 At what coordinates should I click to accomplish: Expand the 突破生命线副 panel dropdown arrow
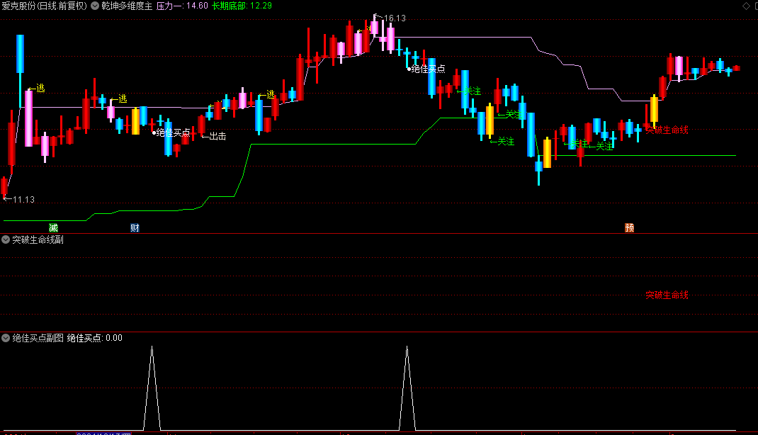coord(6,239)
